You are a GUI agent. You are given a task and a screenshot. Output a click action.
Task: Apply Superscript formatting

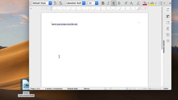126,3
